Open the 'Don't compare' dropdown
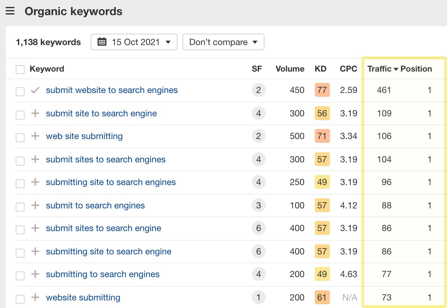Screen dimensions: 447x308 click(223, 42)
